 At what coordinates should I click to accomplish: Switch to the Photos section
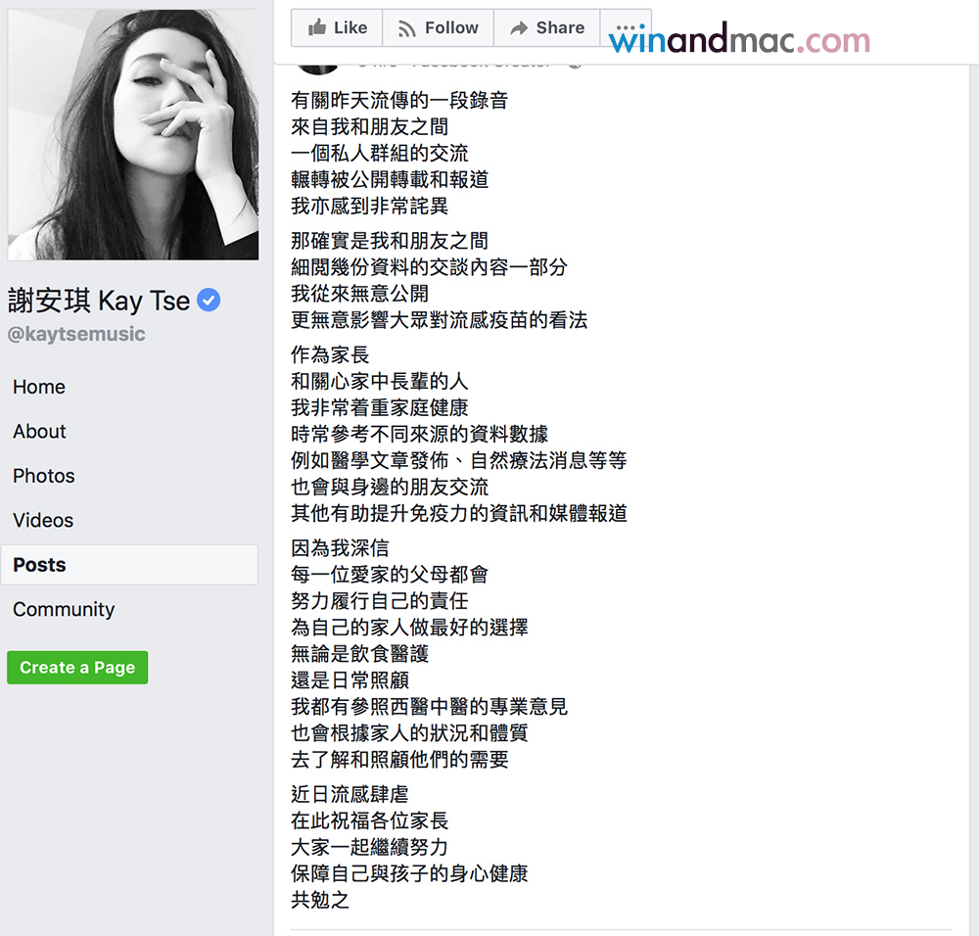44,476
